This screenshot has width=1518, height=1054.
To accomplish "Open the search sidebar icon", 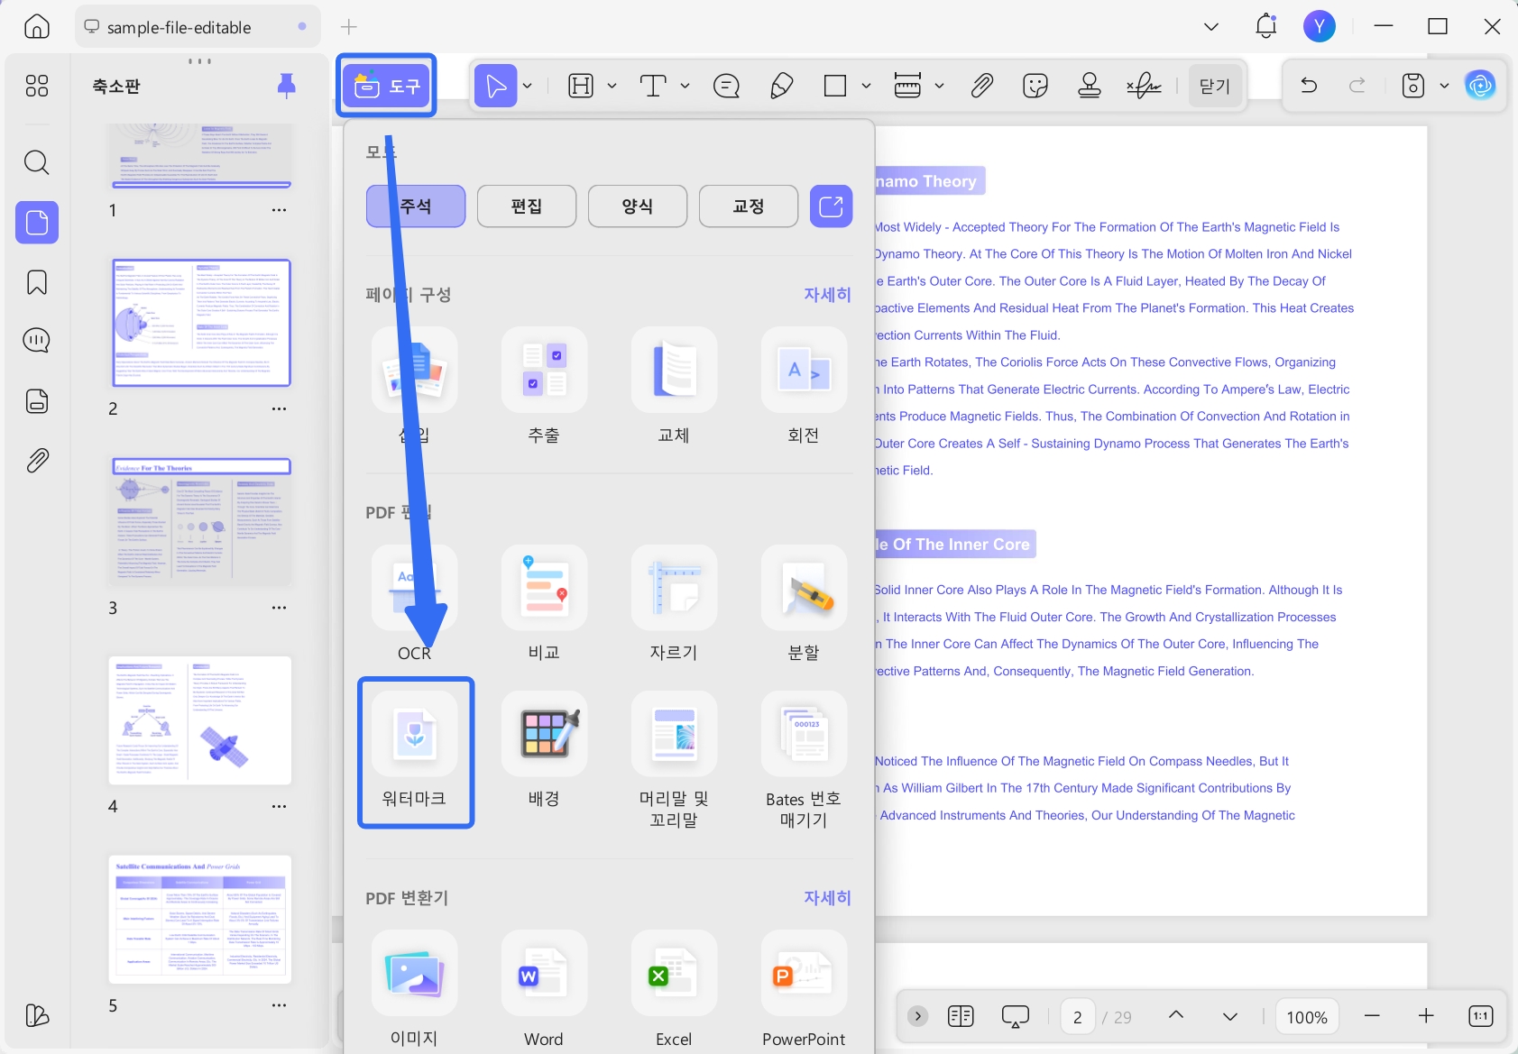I will pos(37,163).
